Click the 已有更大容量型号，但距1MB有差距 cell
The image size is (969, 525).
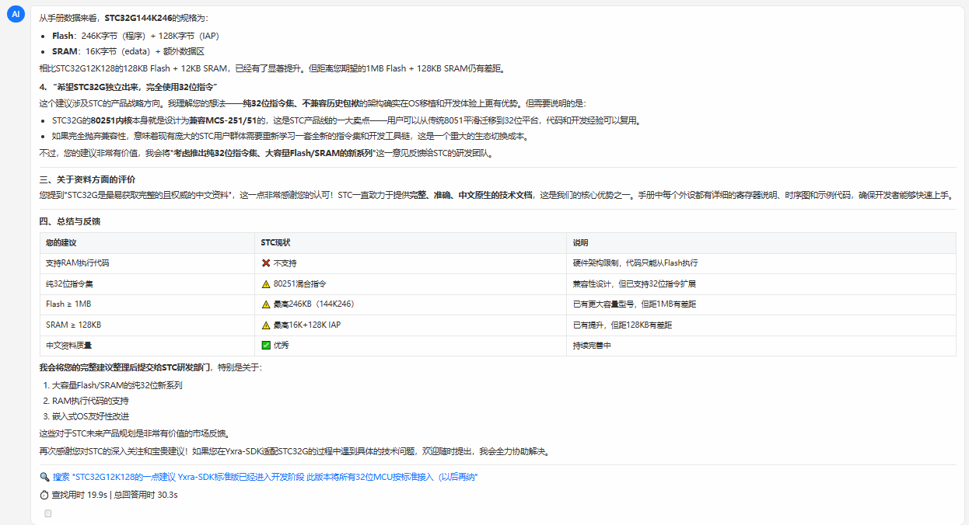click(x=761, y=304)
